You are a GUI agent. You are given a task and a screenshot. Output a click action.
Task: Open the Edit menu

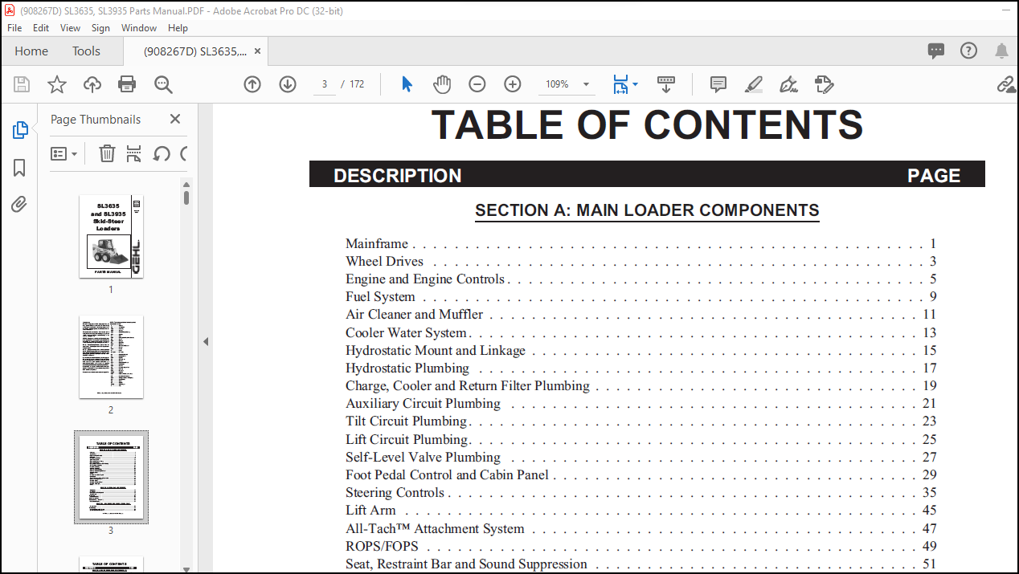[41, 27]
